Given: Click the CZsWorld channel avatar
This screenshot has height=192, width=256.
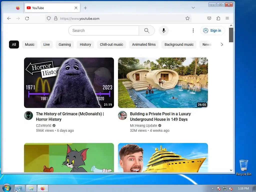Looking at the screenshot, I should [x=28, y=115].
